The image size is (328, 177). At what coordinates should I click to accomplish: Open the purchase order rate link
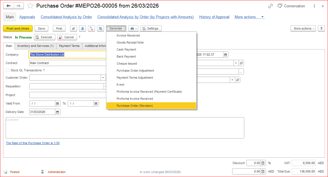(x=33, y=143)
